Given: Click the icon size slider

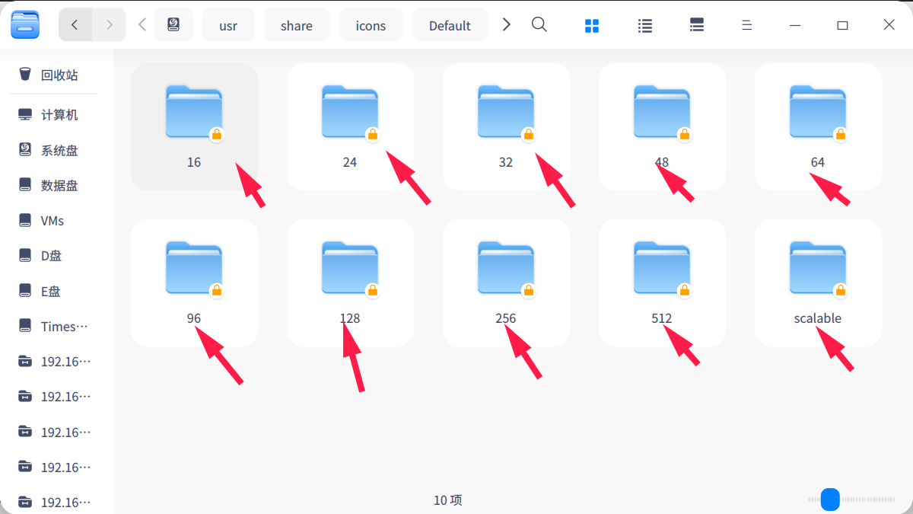Looking at the screenshot, I should (829, 500).
